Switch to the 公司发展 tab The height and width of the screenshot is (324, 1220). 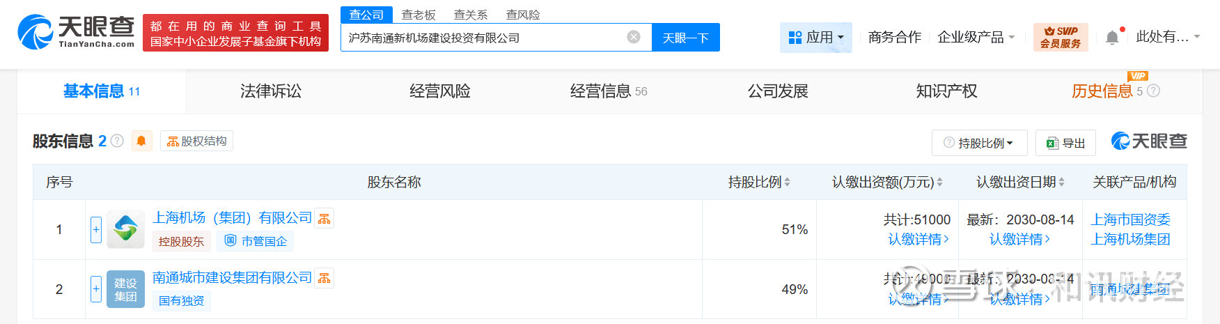[778, 91]
